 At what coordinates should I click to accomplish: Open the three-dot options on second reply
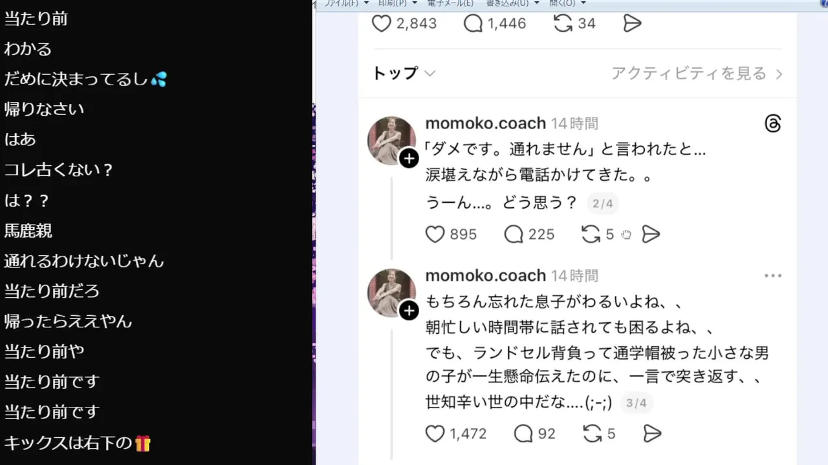point(773,276)
